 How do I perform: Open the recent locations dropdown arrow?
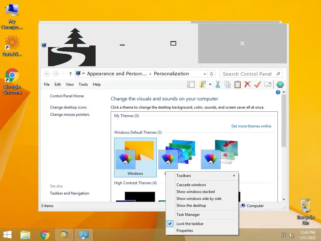(63, 74)
